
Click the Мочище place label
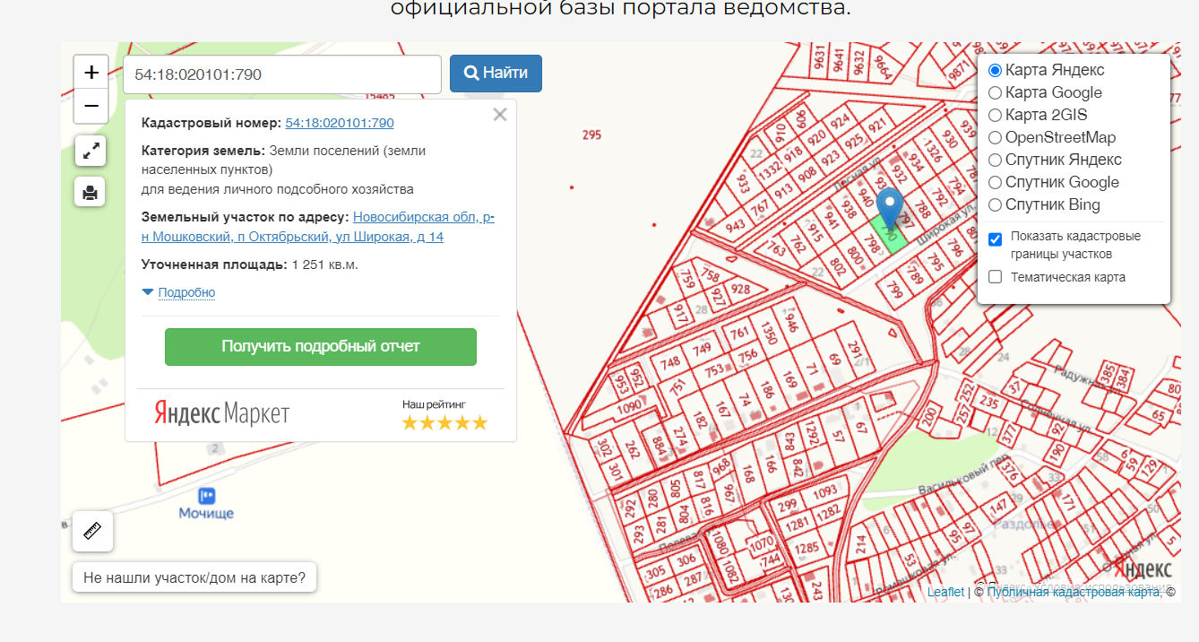(206, 513)
